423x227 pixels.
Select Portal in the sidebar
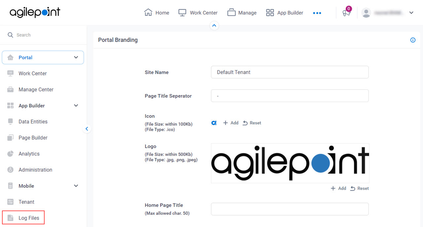(x=43, y=57)
